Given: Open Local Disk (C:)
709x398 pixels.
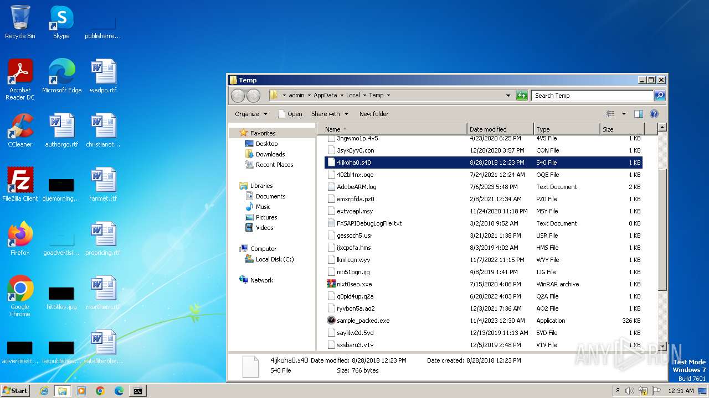Looking at the screenshot, I should pos(274,259).
